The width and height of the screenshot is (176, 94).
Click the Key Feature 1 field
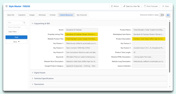(81, 43)
